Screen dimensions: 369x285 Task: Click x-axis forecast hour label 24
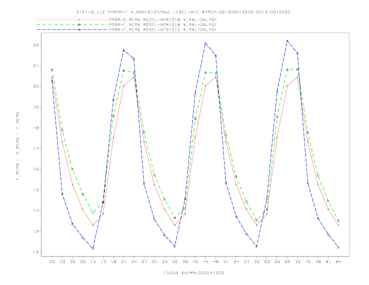pyautogui.click(x=134, y=262)
